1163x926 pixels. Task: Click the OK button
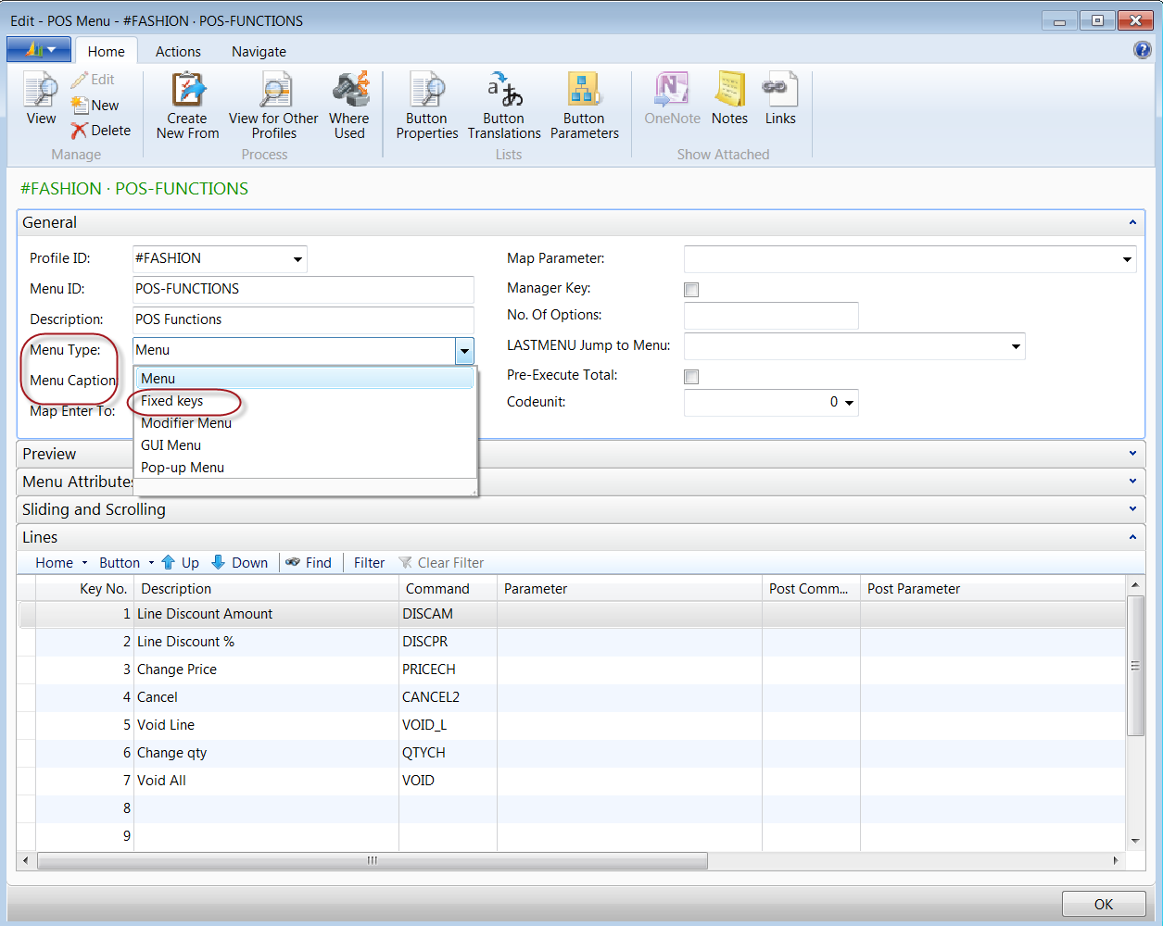1103,904
